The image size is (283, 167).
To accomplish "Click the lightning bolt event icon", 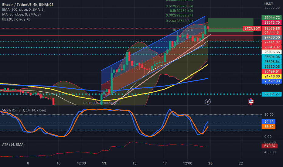I will click(x=208, y=102).
